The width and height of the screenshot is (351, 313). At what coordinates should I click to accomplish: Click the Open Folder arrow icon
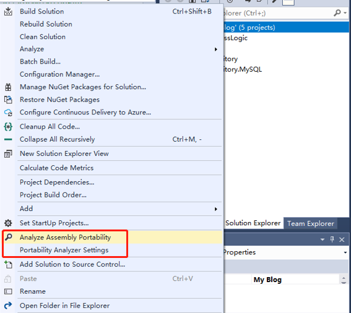[x=8, y=306]
